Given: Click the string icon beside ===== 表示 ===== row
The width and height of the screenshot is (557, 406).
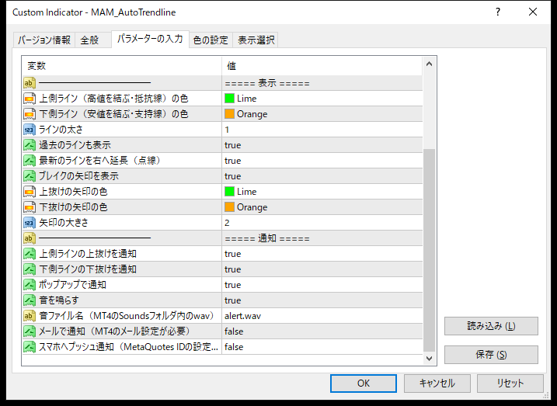Looking at the screenshot, I should pyautogui.click(x=30, y=83).
